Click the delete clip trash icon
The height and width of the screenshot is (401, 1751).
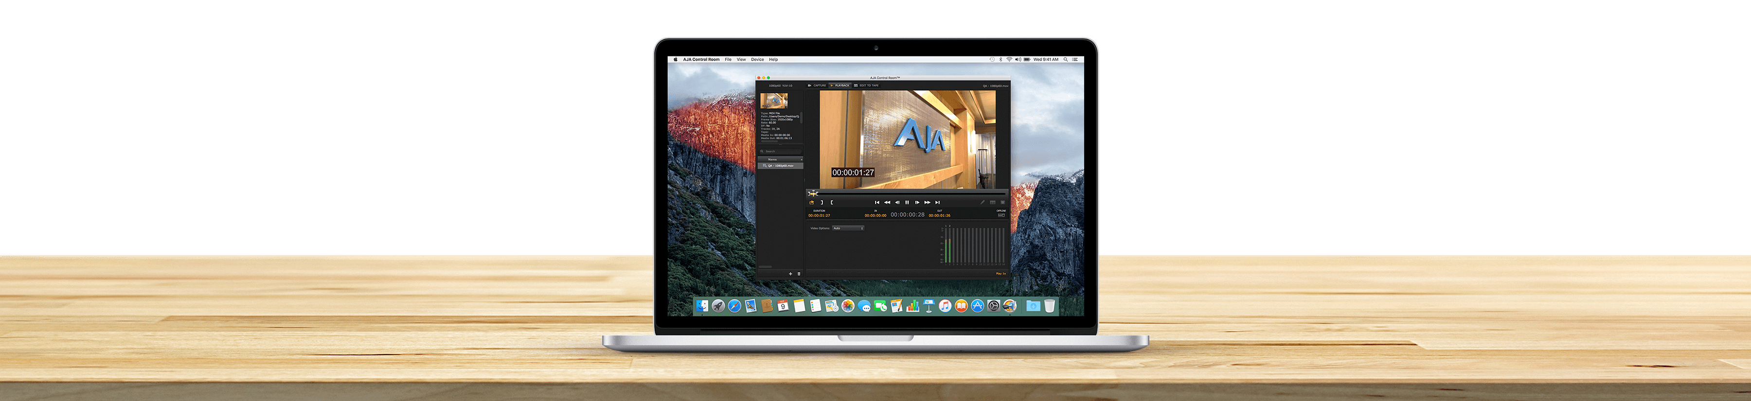pos(799,274)
